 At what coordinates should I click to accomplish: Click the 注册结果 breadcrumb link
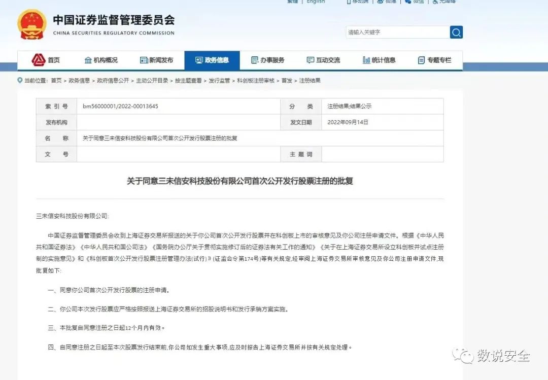310,80
